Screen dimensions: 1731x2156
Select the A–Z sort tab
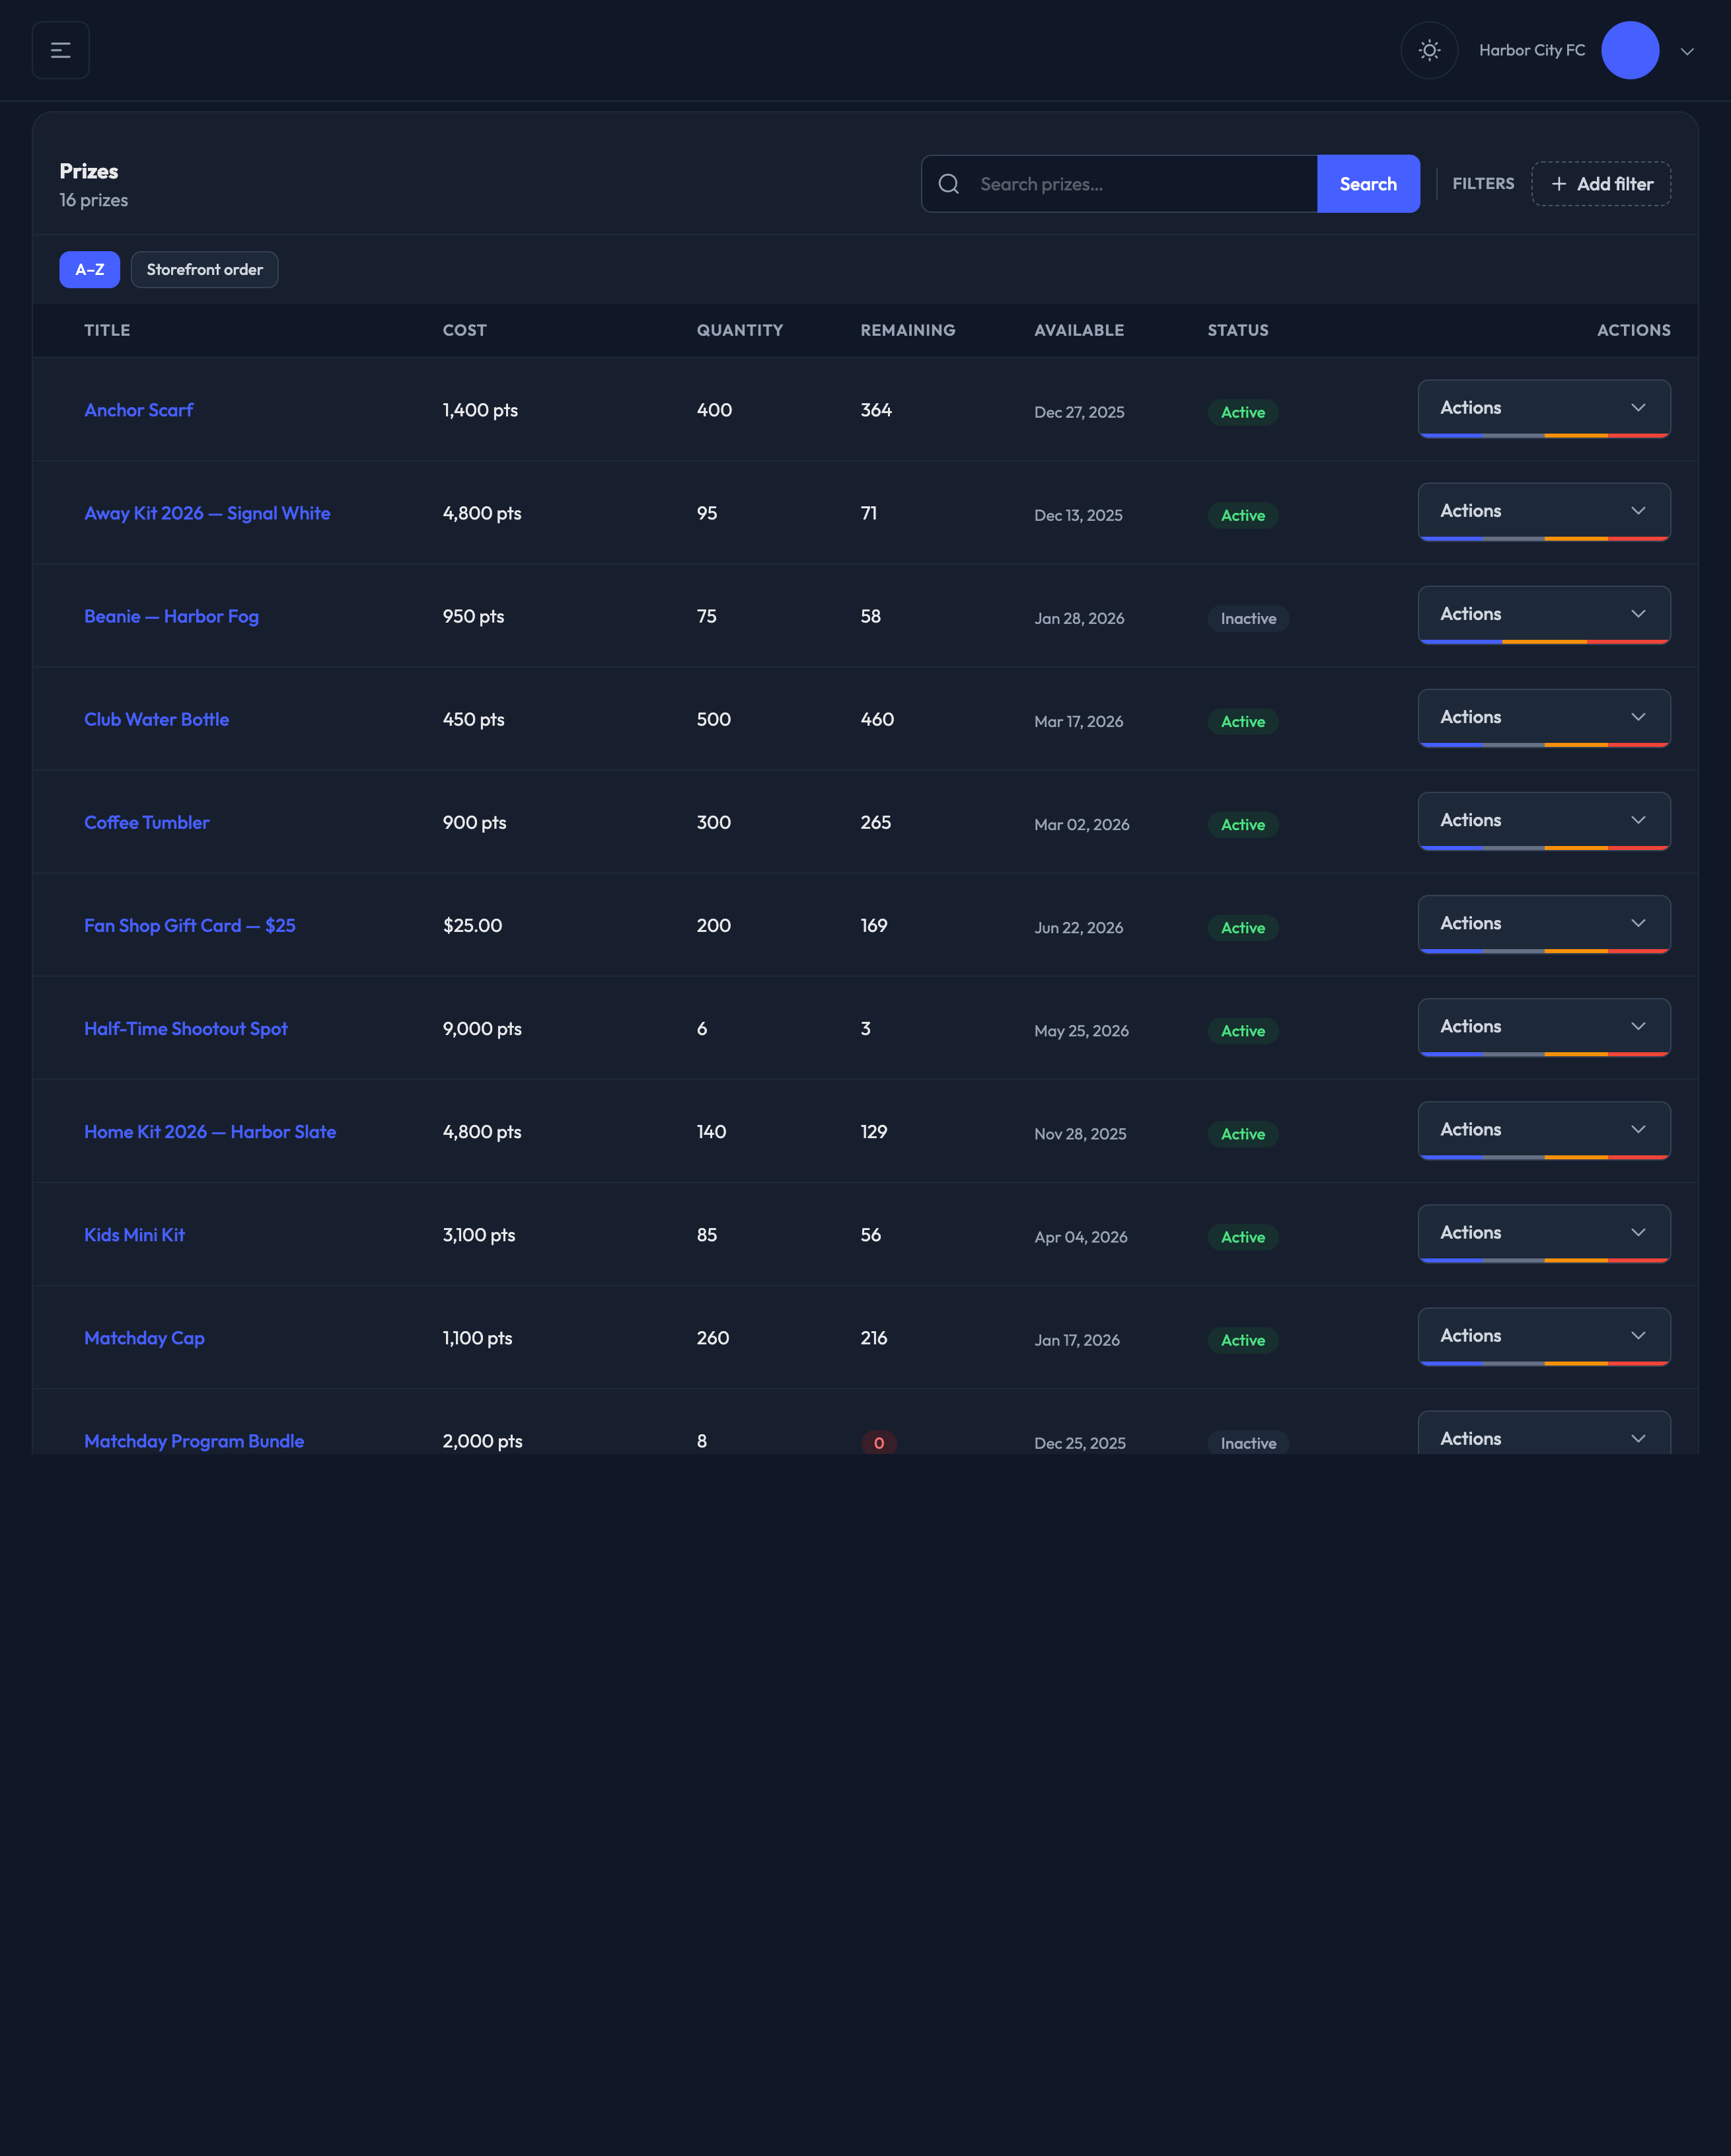tap(90, 270)
